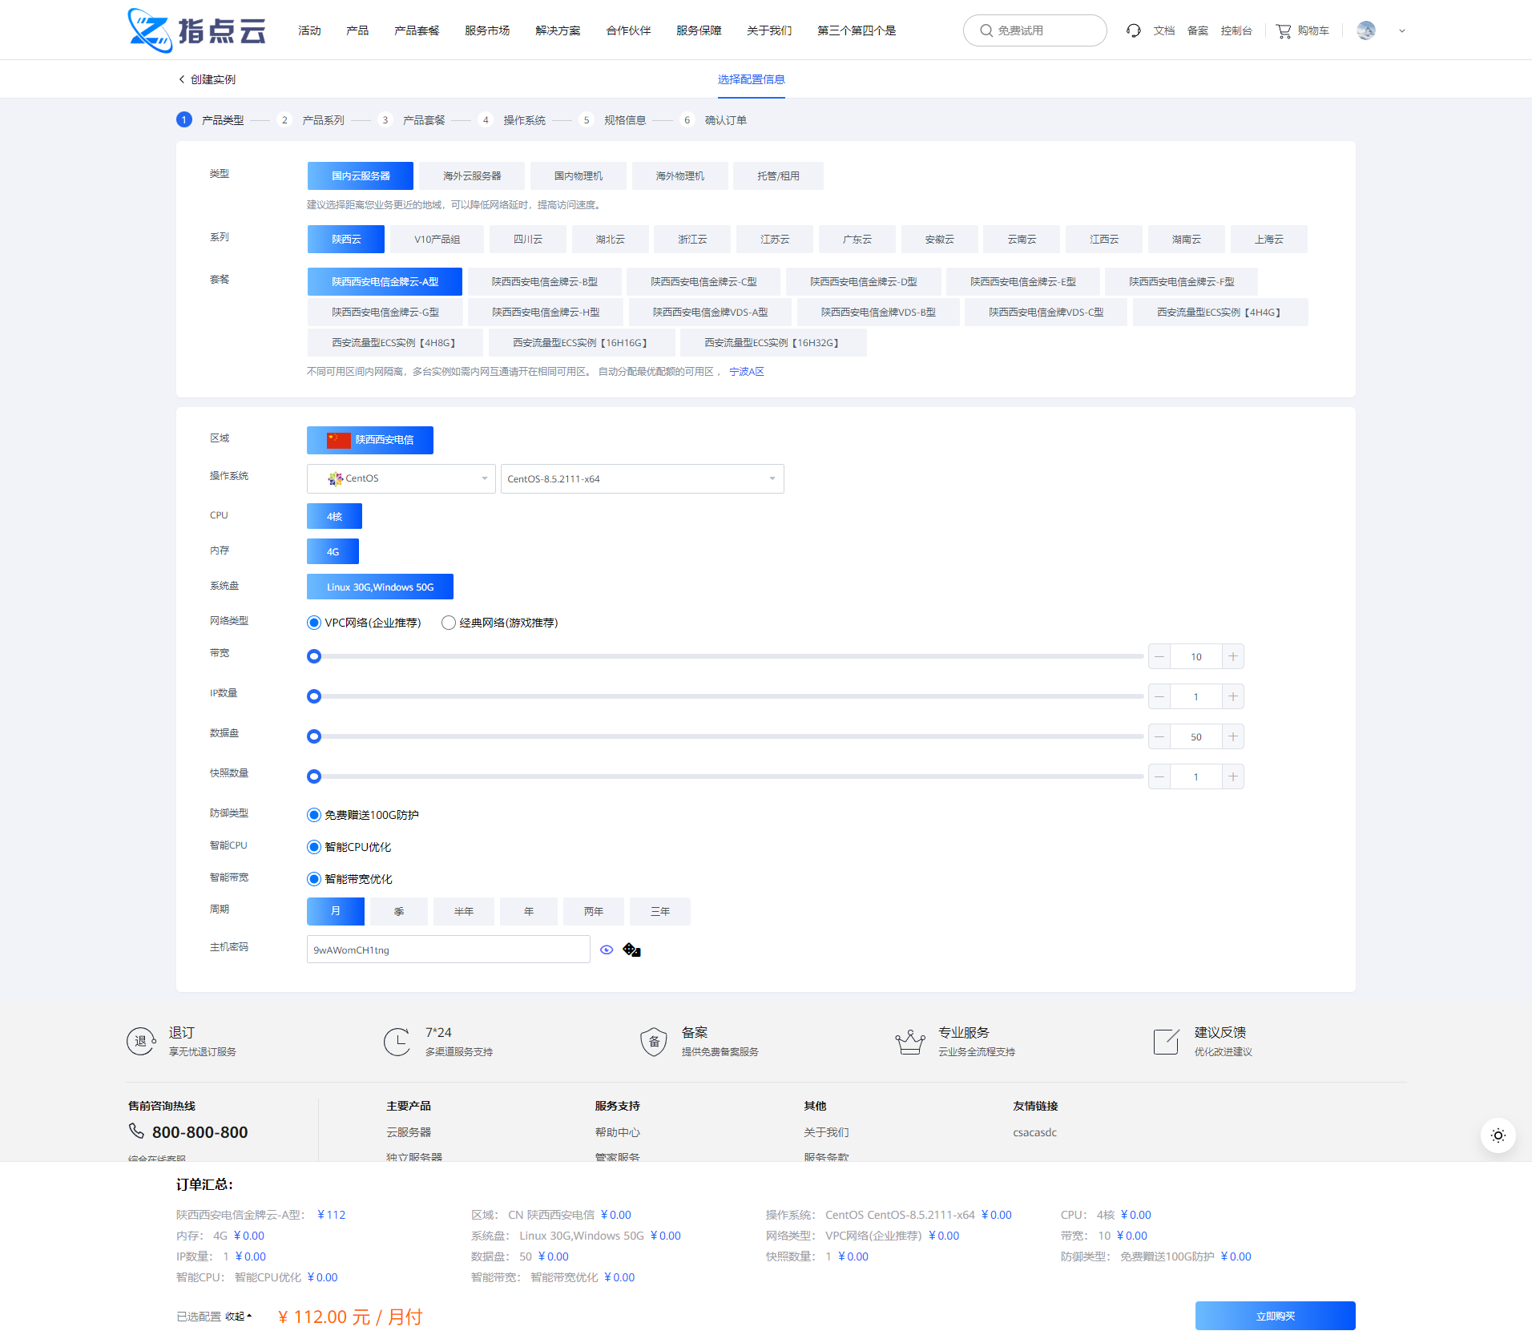1532x1343 pixels.
Task: Open the CentOS operating system dropdown
Action: (x=401, y=478)
